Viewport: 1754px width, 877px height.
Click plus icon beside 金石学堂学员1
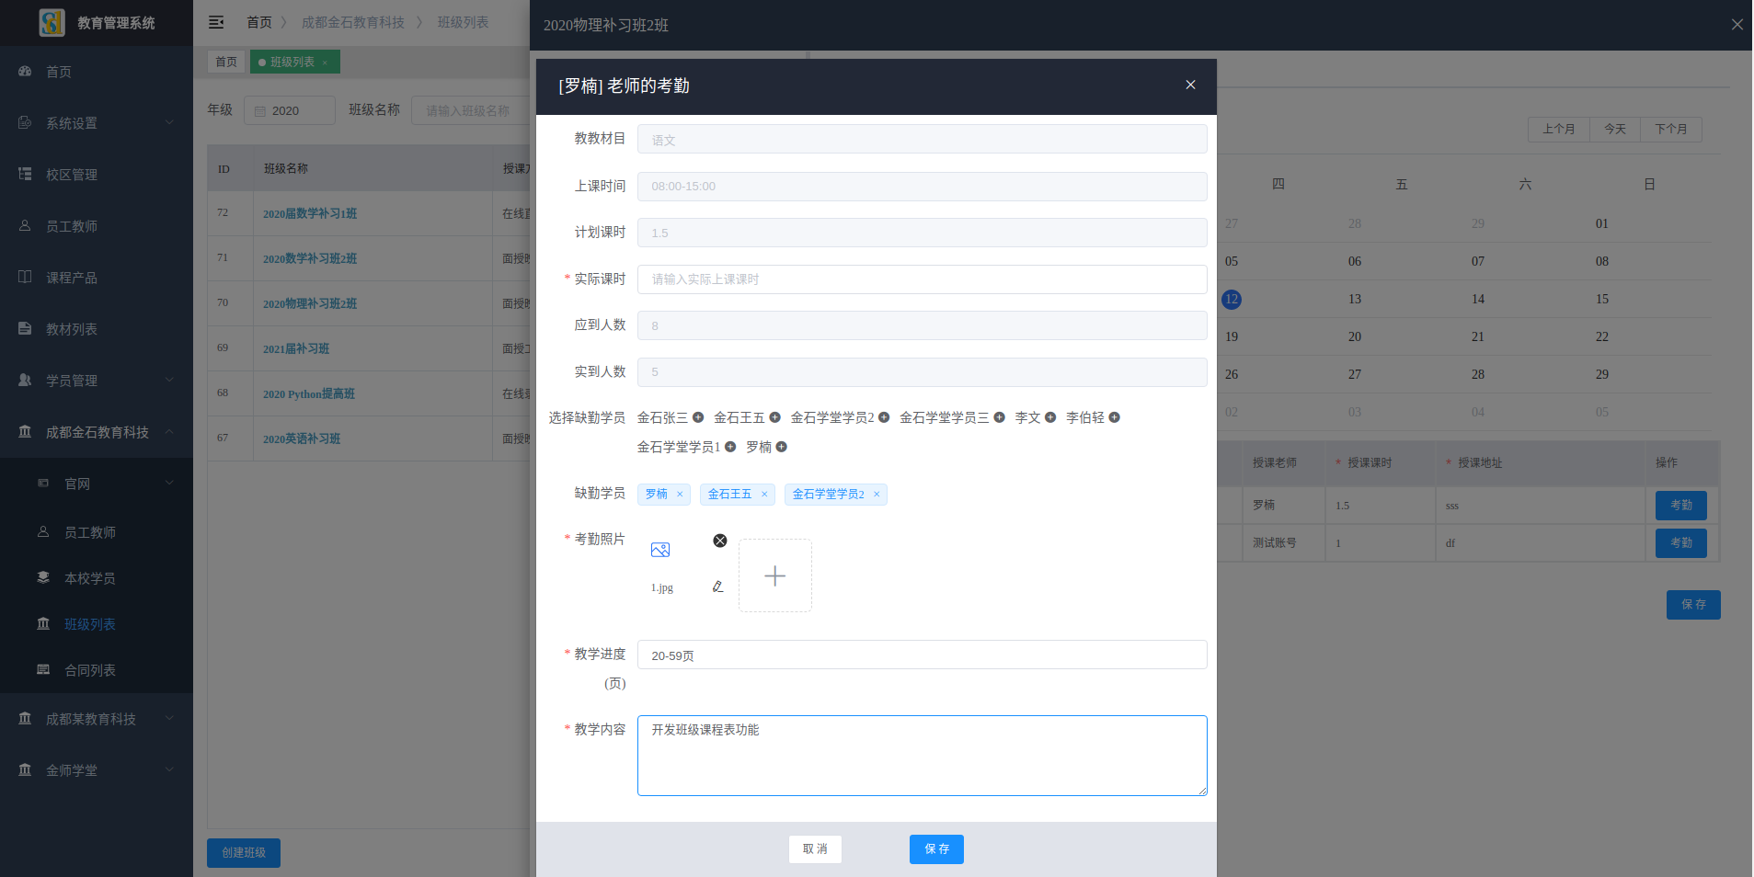tap(730, 447)
